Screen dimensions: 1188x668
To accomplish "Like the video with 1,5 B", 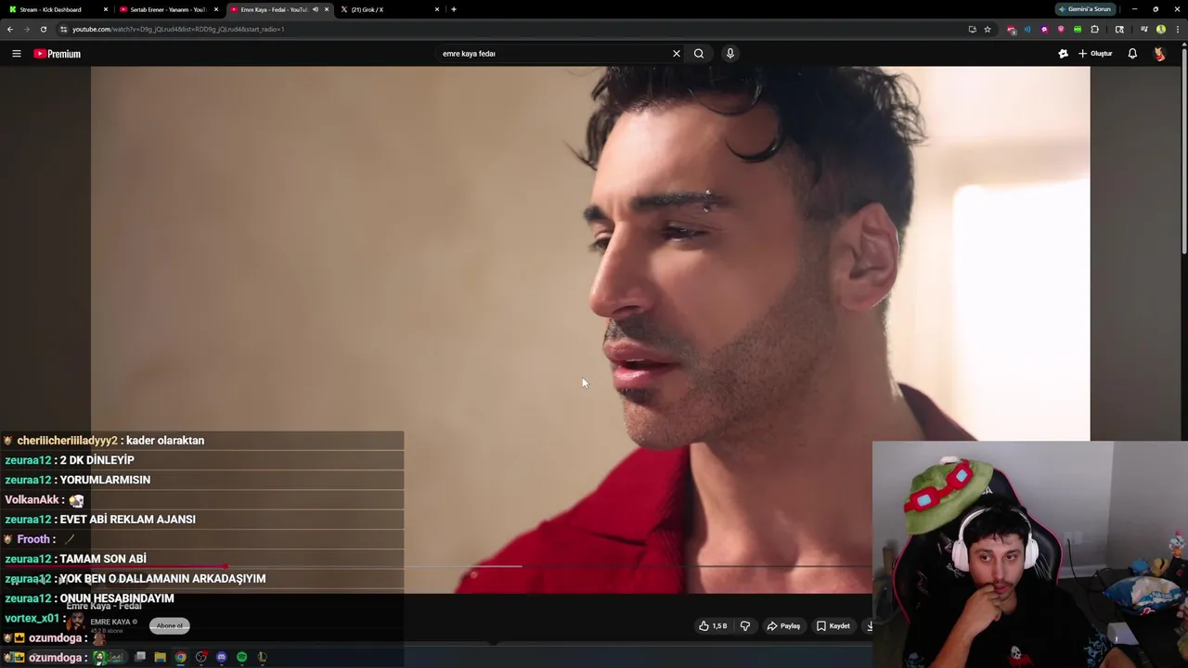I will coord(713,626).
